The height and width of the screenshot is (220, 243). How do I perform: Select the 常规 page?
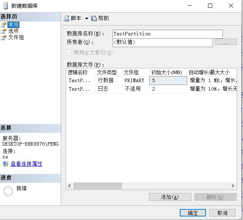pos(13,25)
